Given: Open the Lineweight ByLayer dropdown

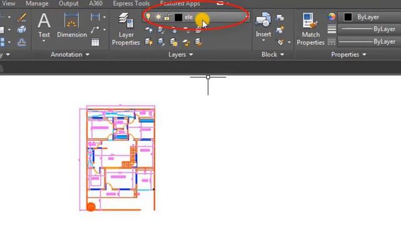Looking at the screenshot, I should (370, 29).
